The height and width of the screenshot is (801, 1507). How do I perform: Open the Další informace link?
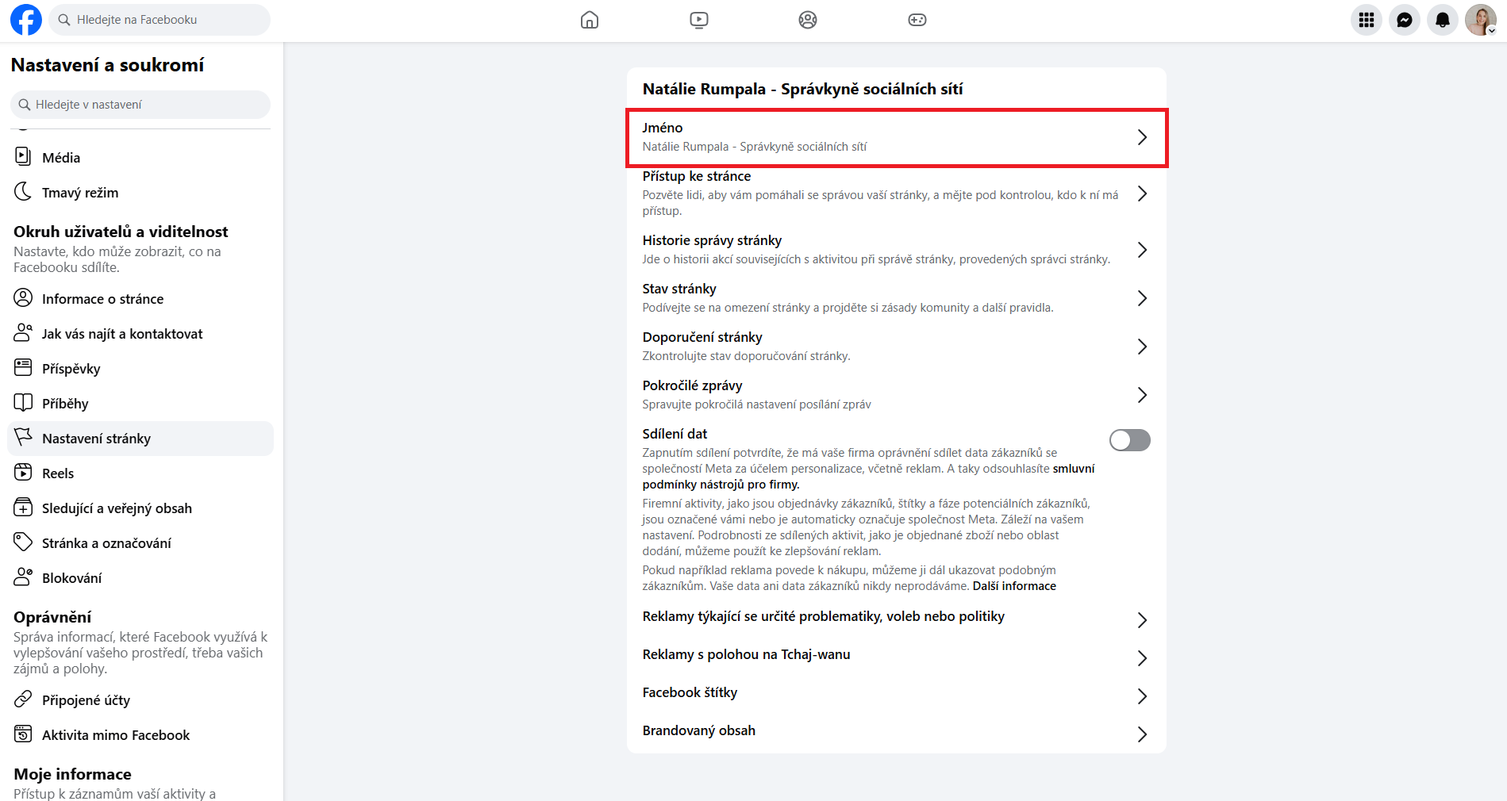[x=1014, y=586]
